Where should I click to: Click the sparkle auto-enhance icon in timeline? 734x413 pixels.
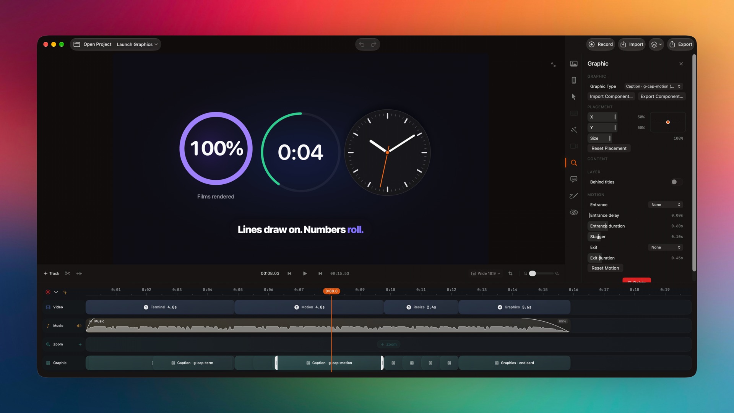pyautogui.click(x=65, y=292)
